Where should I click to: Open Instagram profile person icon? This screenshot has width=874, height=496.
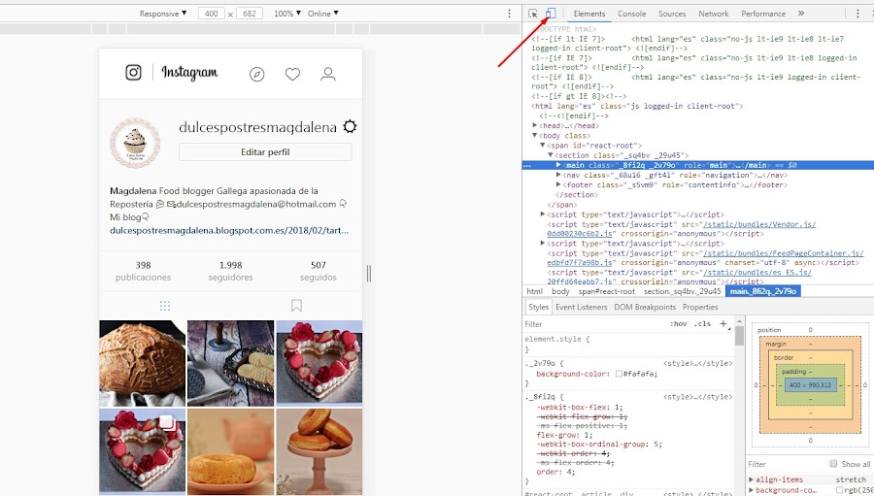coord(328,74)
